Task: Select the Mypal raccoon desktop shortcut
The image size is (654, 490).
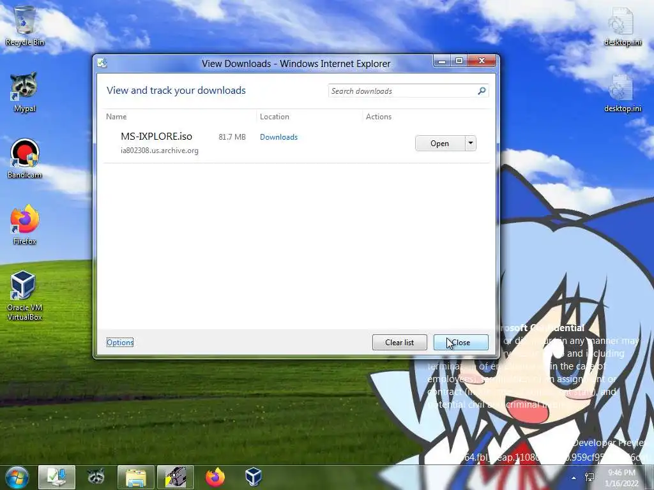Action: [25, 92]
